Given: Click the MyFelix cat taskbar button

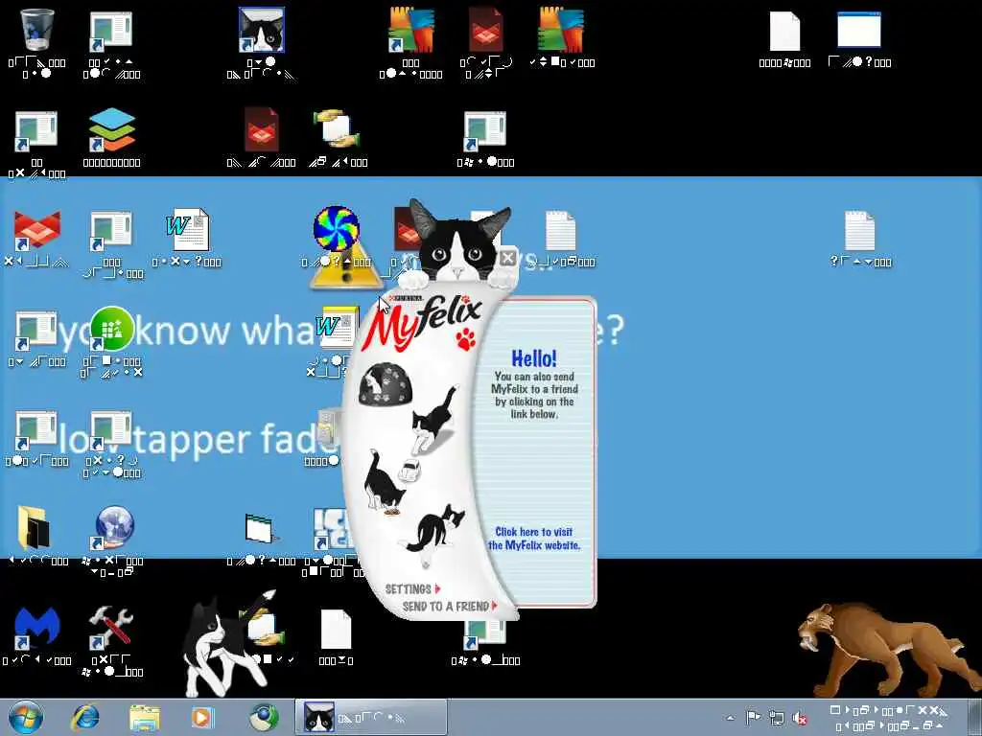Looking at the screenshot, I should [x=371, y=717].
